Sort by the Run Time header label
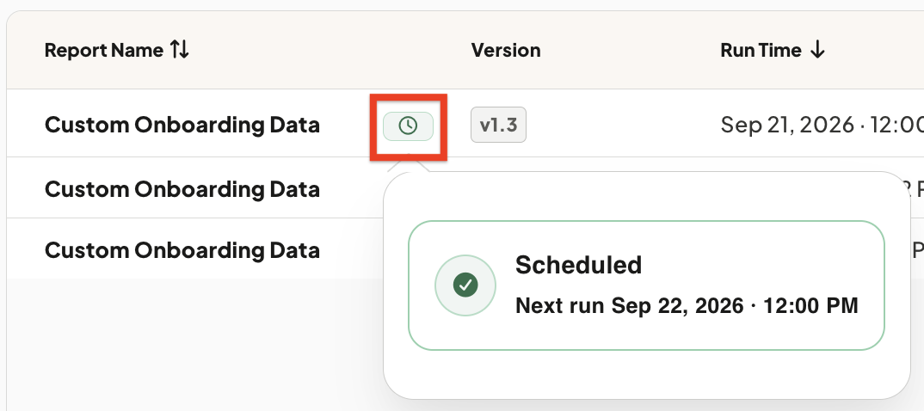924x411 pixels. 761,51
